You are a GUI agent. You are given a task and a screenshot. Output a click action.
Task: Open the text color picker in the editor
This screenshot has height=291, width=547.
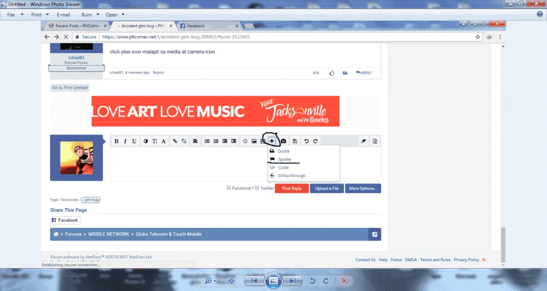tap(146, 141)
